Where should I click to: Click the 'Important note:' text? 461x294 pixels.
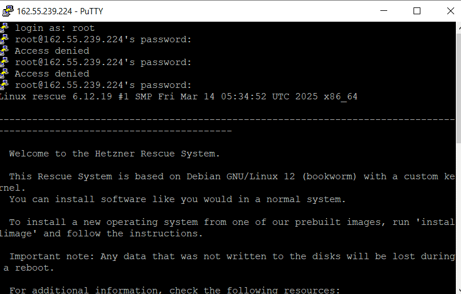[51, 256]
